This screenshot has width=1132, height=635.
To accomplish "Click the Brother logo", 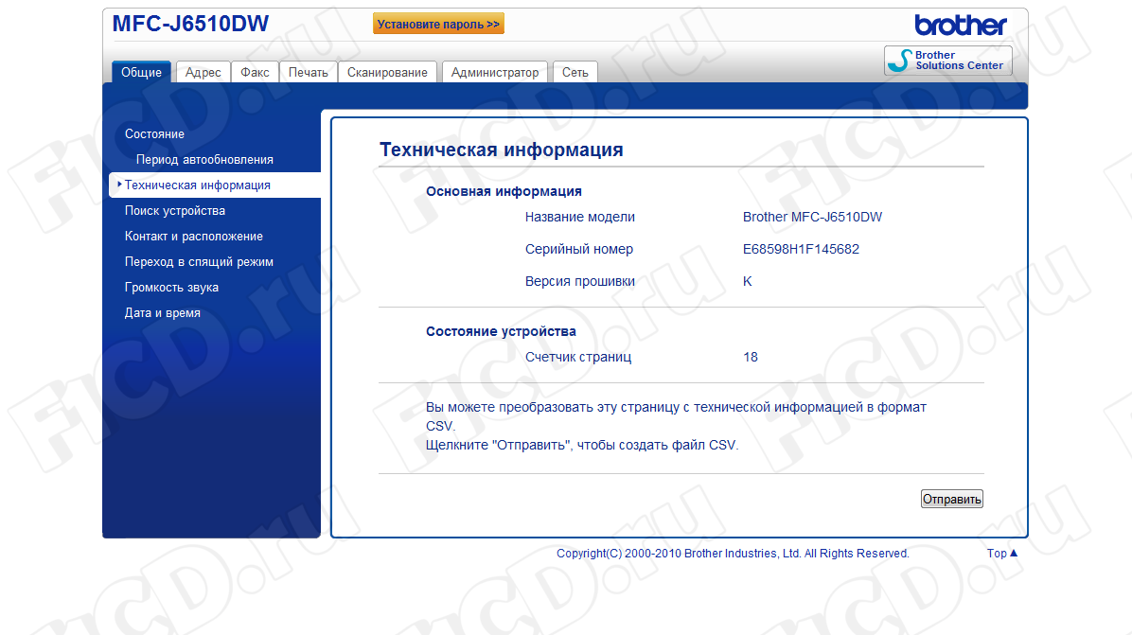I will 960,26.
